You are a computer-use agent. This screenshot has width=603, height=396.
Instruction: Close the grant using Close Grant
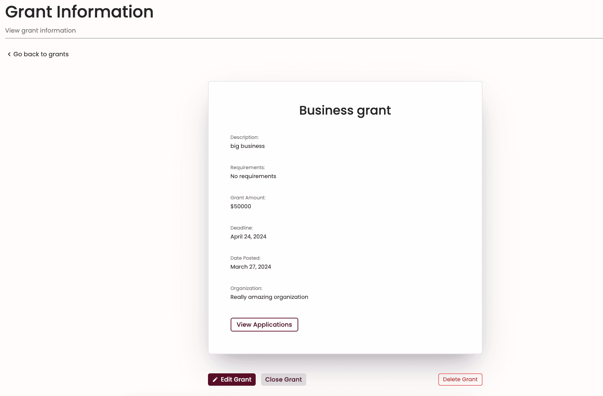[283, 380]
